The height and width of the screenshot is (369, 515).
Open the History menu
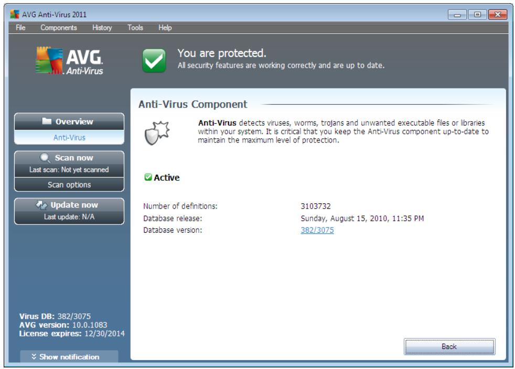pyautogui.click(x=102, y=28)
